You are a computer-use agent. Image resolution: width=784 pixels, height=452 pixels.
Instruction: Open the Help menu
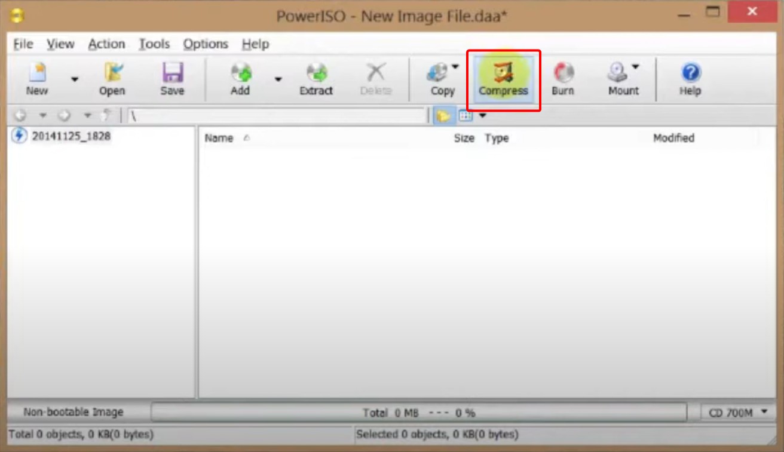(x=255, y=44)
